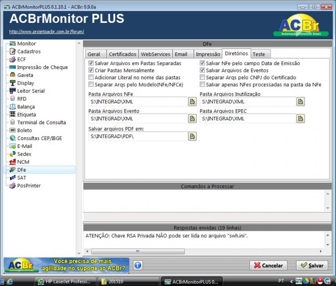Click the Cancelar button
The image size is (336, 286).
click(269, 266)
